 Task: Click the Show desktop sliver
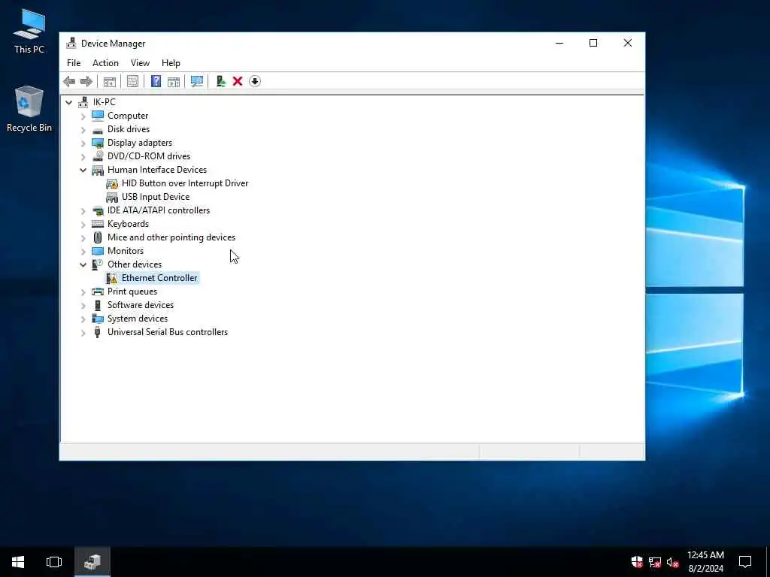tap(768, 562)
